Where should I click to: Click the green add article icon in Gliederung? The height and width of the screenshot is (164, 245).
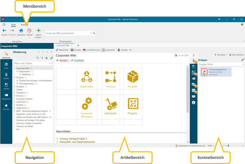tap(47, 58)
